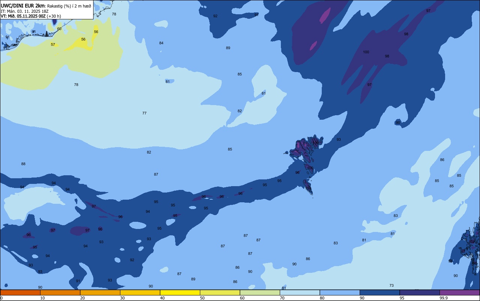Click the yellow-green 50–60 legend segment

[220, 292]
